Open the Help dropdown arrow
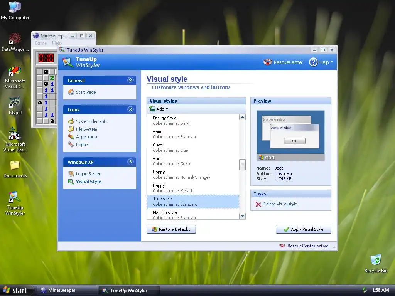 [331, 62]
